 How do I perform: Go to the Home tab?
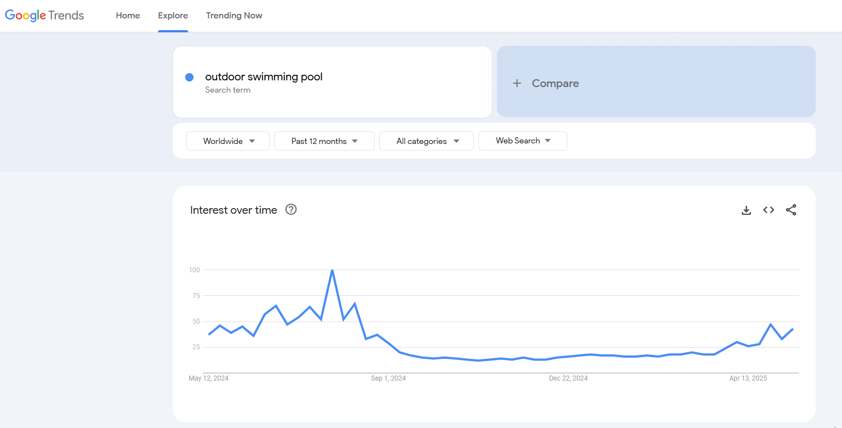128,16
